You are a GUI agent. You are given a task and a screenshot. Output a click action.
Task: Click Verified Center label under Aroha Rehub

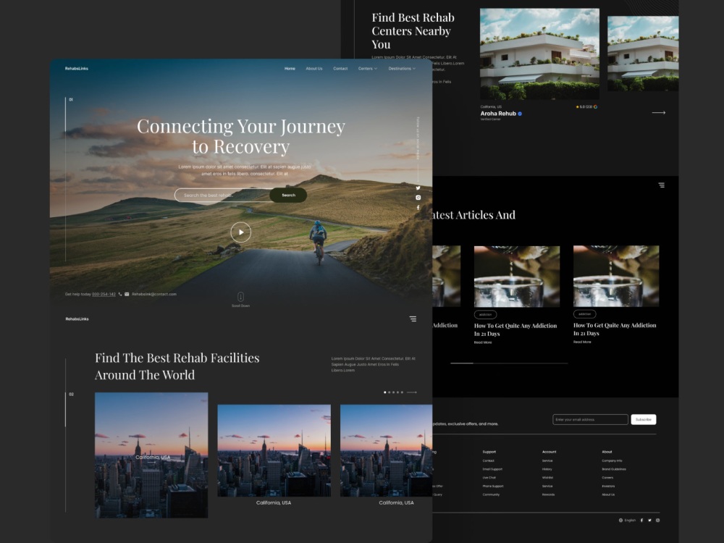tap(490, 119)
